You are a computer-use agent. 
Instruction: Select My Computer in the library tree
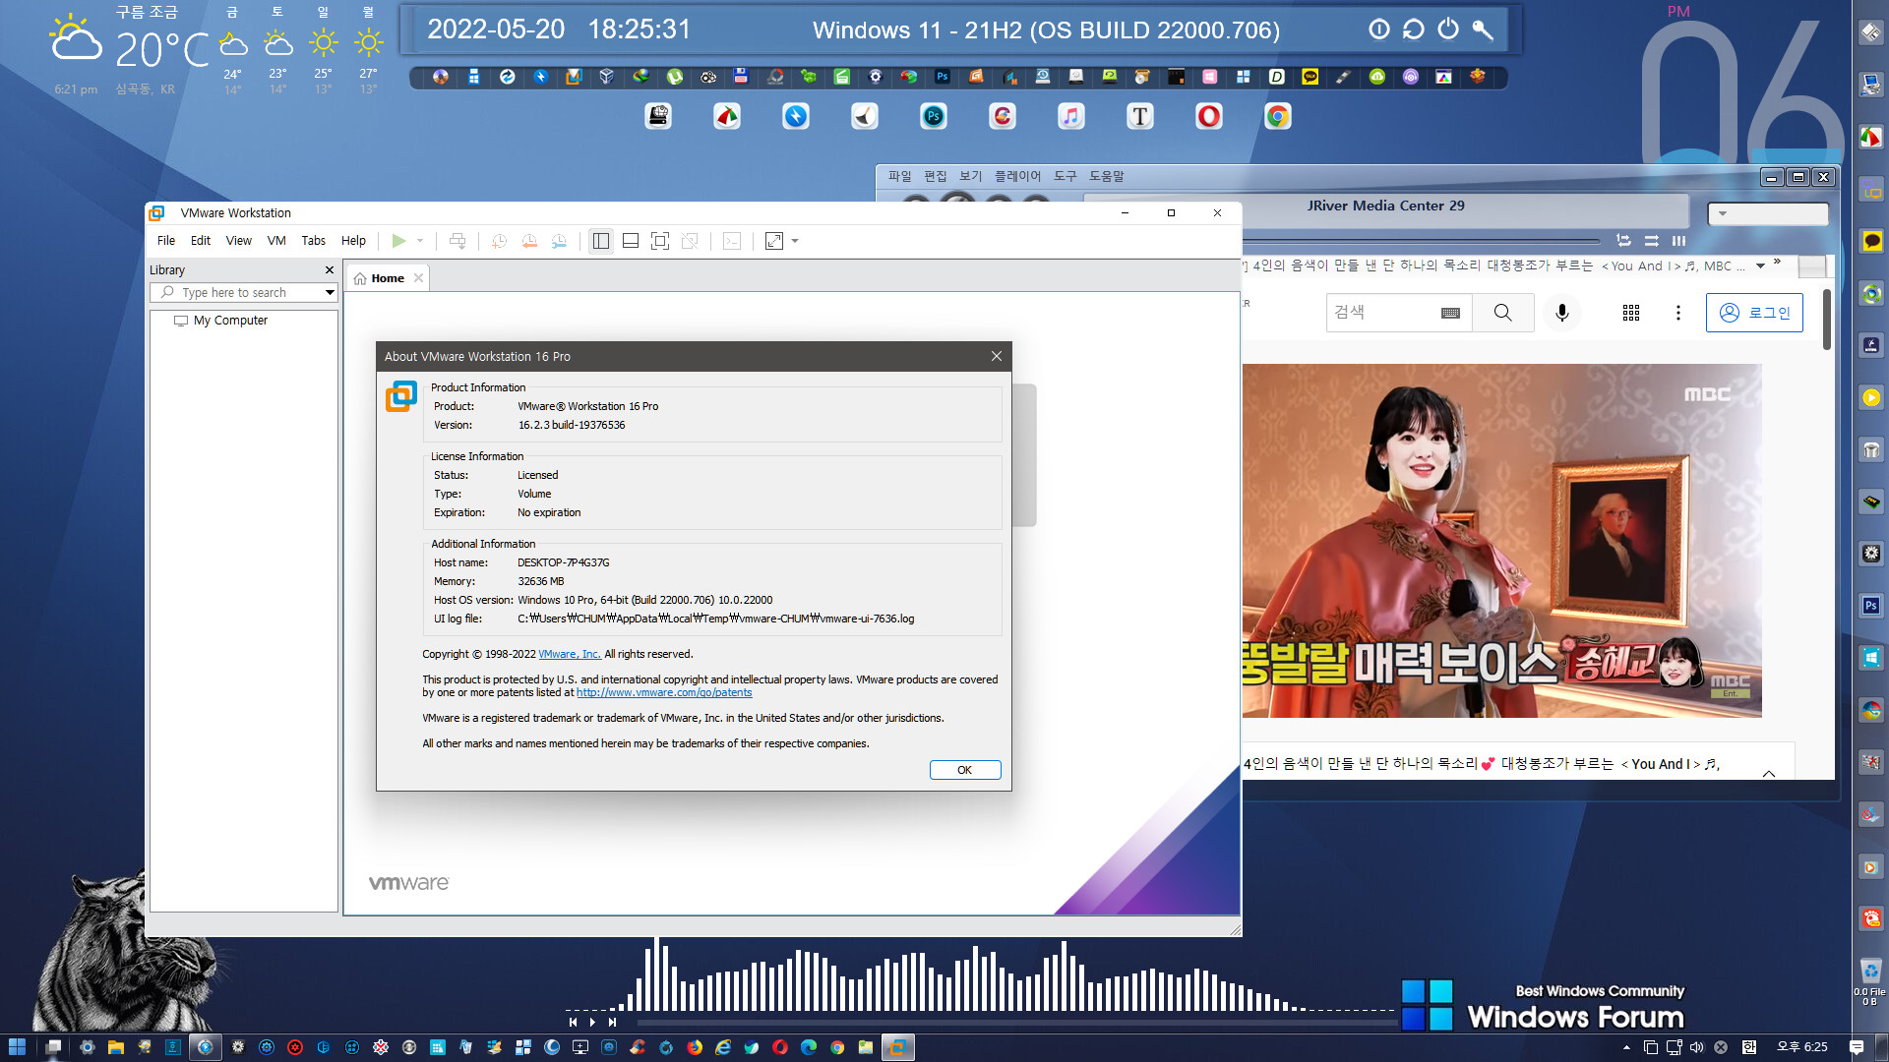[230, 321]
